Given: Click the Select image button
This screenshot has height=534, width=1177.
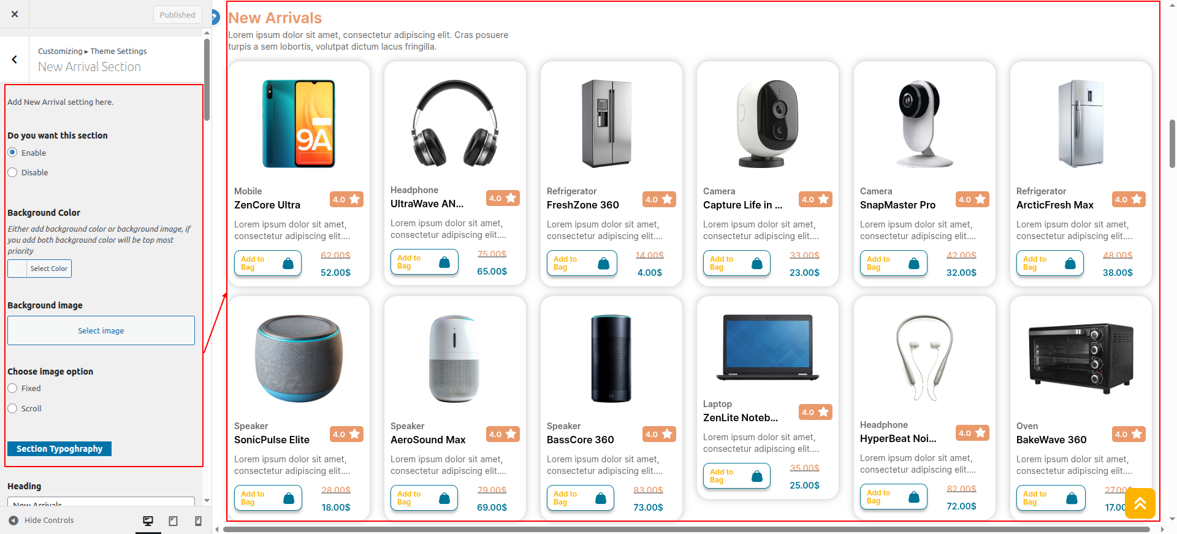Looking at the screenshot, I should click(101, 330).
